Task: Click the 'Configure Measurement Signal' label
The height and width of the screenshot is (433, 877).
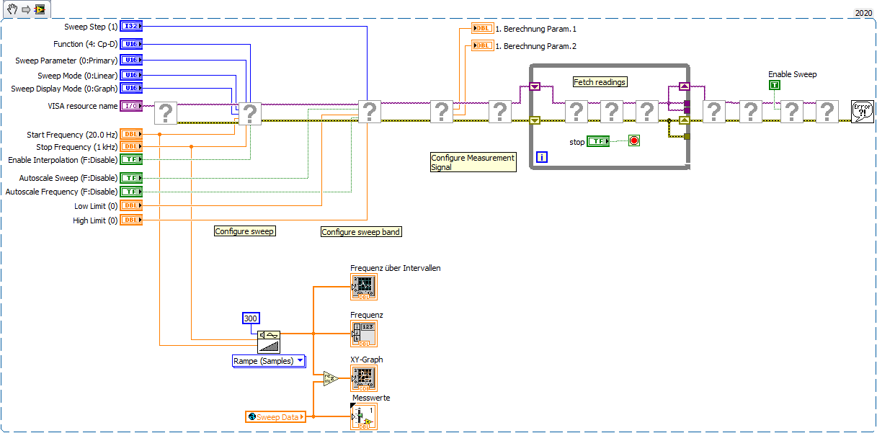Action: [473, 162]
